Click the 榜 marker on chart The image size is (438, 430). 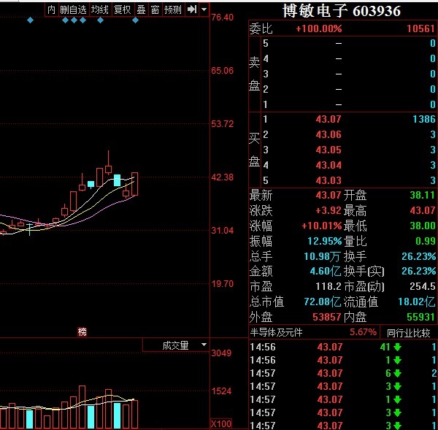[82, 332]
